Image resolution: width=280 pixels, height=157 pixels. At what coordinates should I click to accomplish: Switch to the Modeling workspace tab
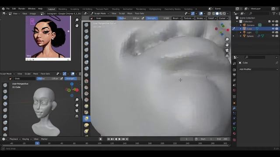pos(63,9)
